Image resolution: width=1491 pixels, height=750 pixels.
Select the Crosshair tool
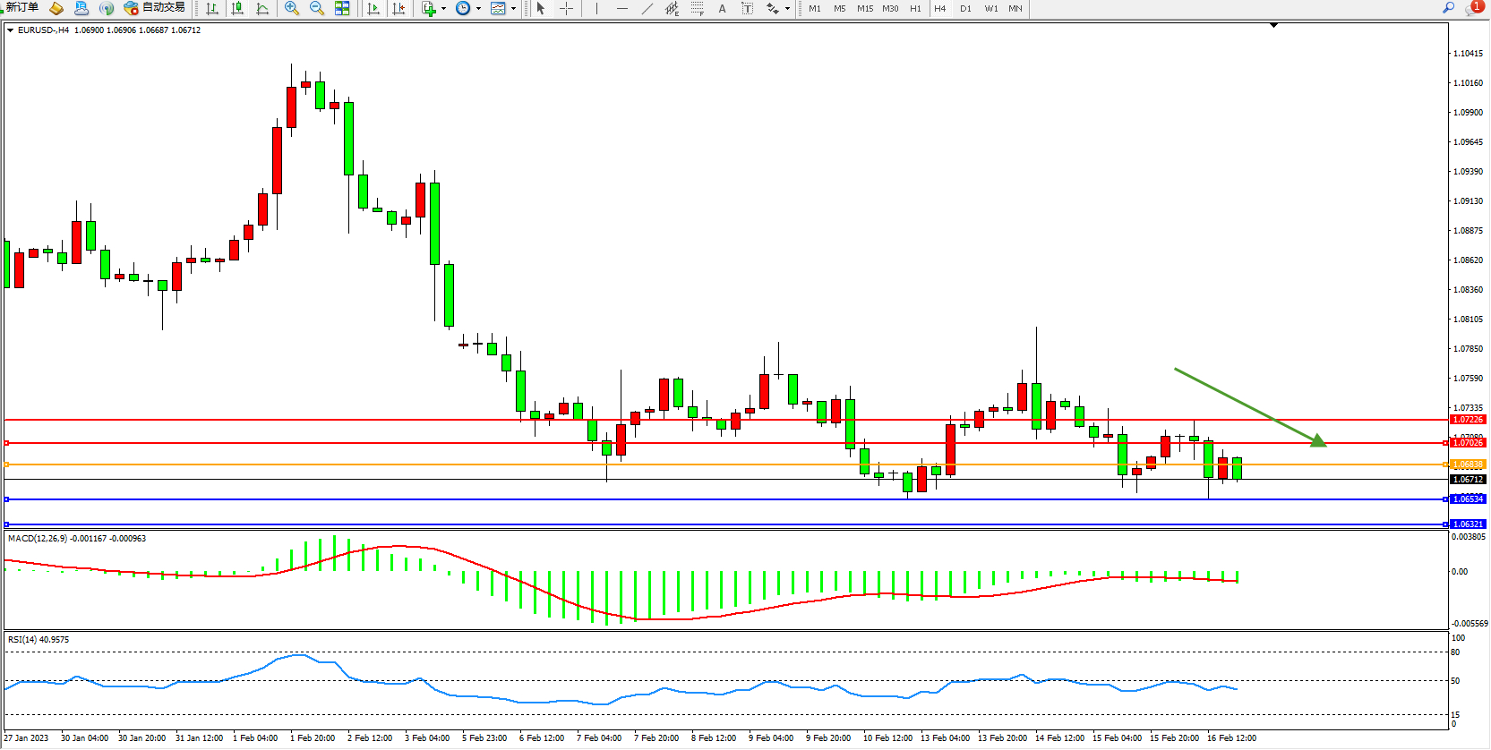click(x=566, y=8)
